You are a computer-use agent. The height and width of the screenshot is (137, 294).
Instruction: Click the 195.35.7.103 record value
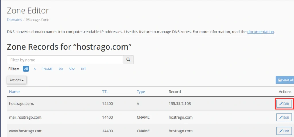180,104
